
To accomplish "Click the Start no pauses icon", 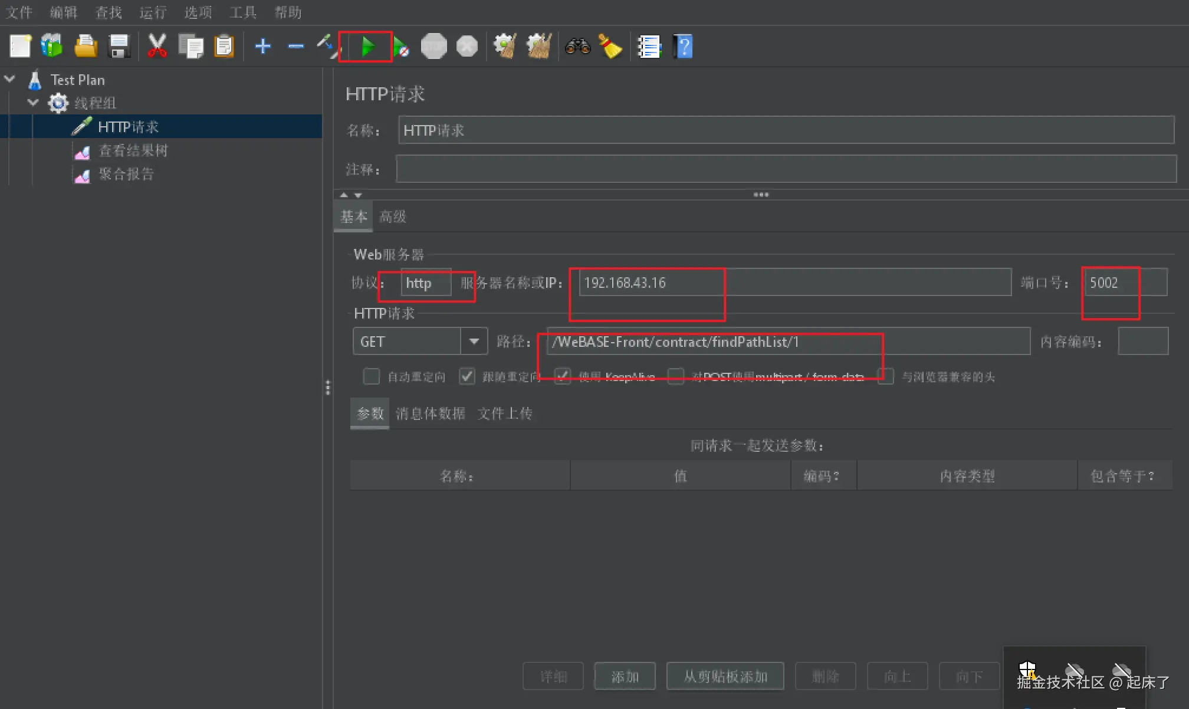I will click(x=401, y=47).
